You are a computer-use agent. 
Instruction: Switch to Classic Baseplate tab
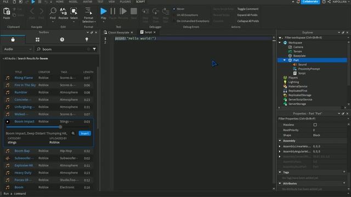point(118,32)
